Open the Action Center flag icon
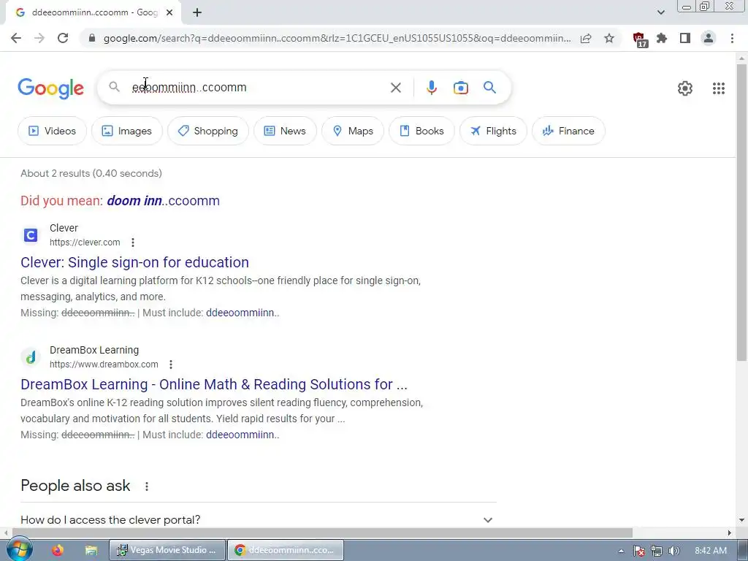The height and width of the screenshot is (561, 748). 638,551
